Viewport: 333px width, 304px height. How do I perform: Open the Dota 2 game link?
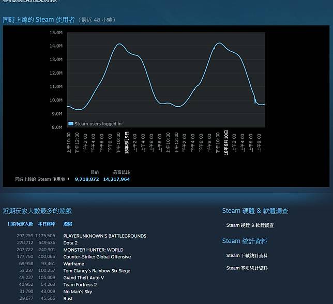click(70, 243)
